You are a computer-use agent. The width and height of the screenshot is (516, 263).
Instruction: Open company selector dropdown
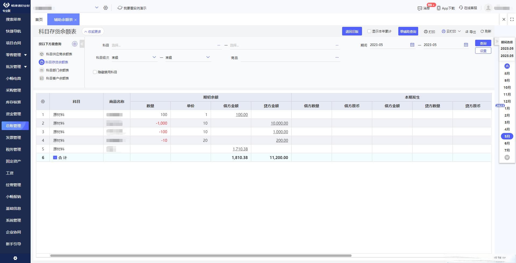(x=97, y=8)
